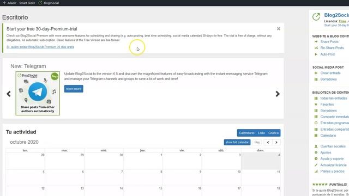349x196 pixels.
Task: Click the Ayuda y soporte icon
Action: click(316, 158)
